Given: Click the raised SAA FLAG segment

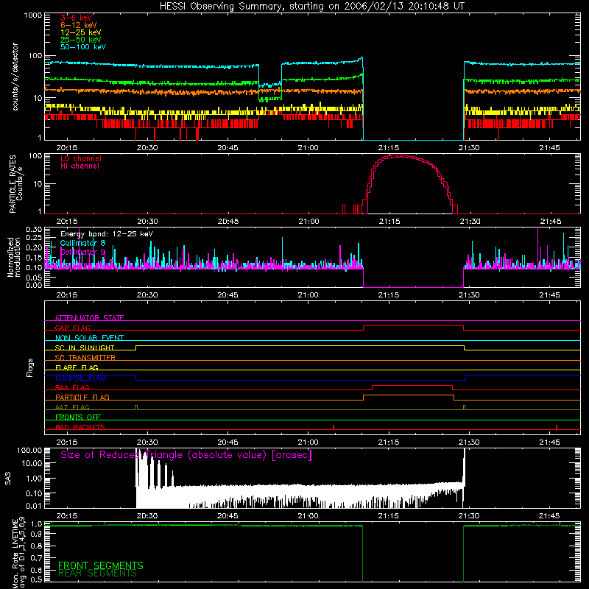Looking at the screenshot, I should pyautogui.click(x=412, y=386).
